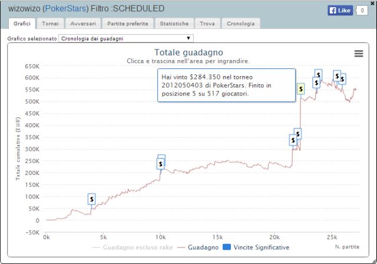Click the highlighted yellow dollar marker
Screen dimensions: 377x264
(x=300, y=89)
